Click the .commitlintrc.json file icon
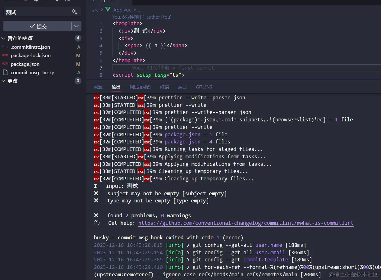 [x=5, y=47]
